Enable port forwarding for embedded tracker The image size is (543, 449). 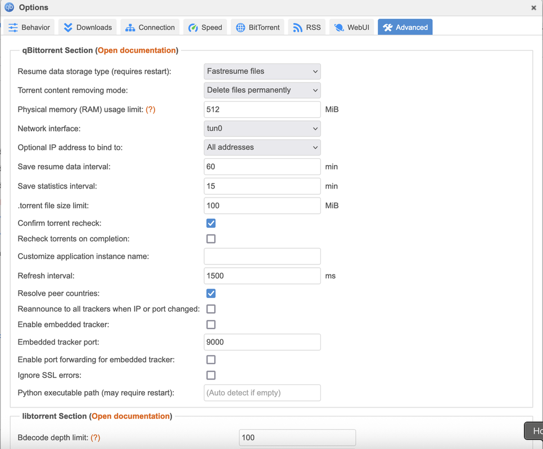211,360
